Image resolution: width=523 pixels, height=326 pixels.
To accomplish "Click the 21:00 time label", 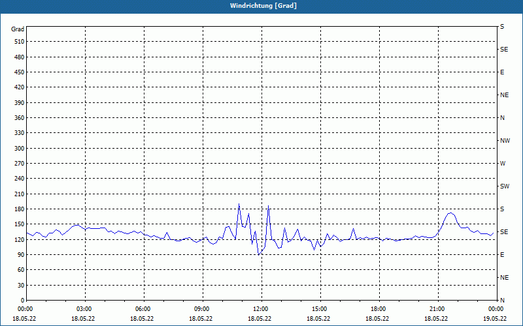I will pyautogui.click(x=438, y=309).
